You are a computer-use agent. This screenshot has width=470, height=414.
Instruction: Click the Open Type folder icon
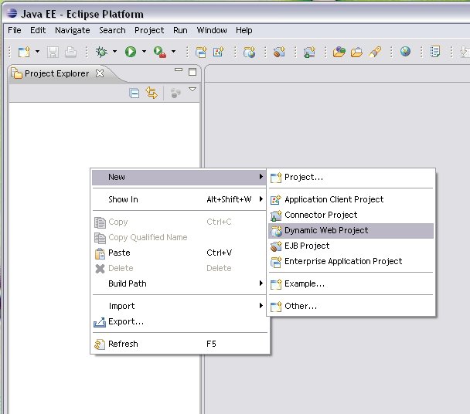click(339, 52)
